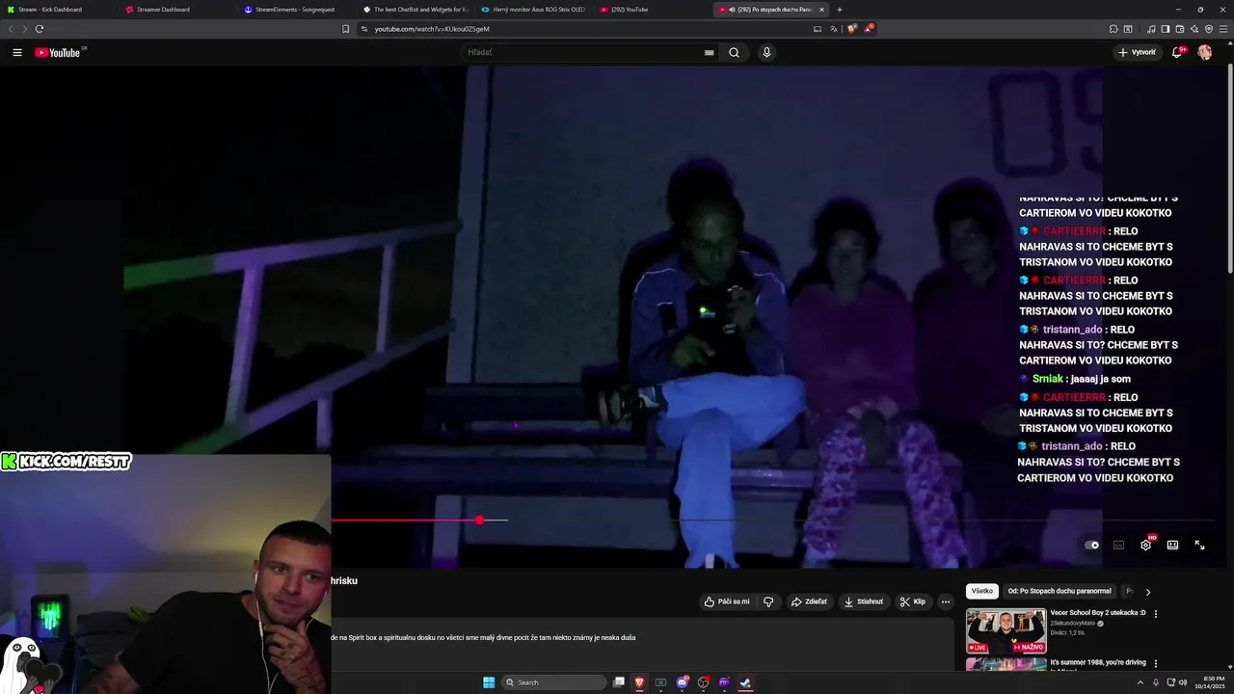Screen dimensions: 1234x694
Task: Open Brave Shields lion icon
Action: [x=851, y=29]
